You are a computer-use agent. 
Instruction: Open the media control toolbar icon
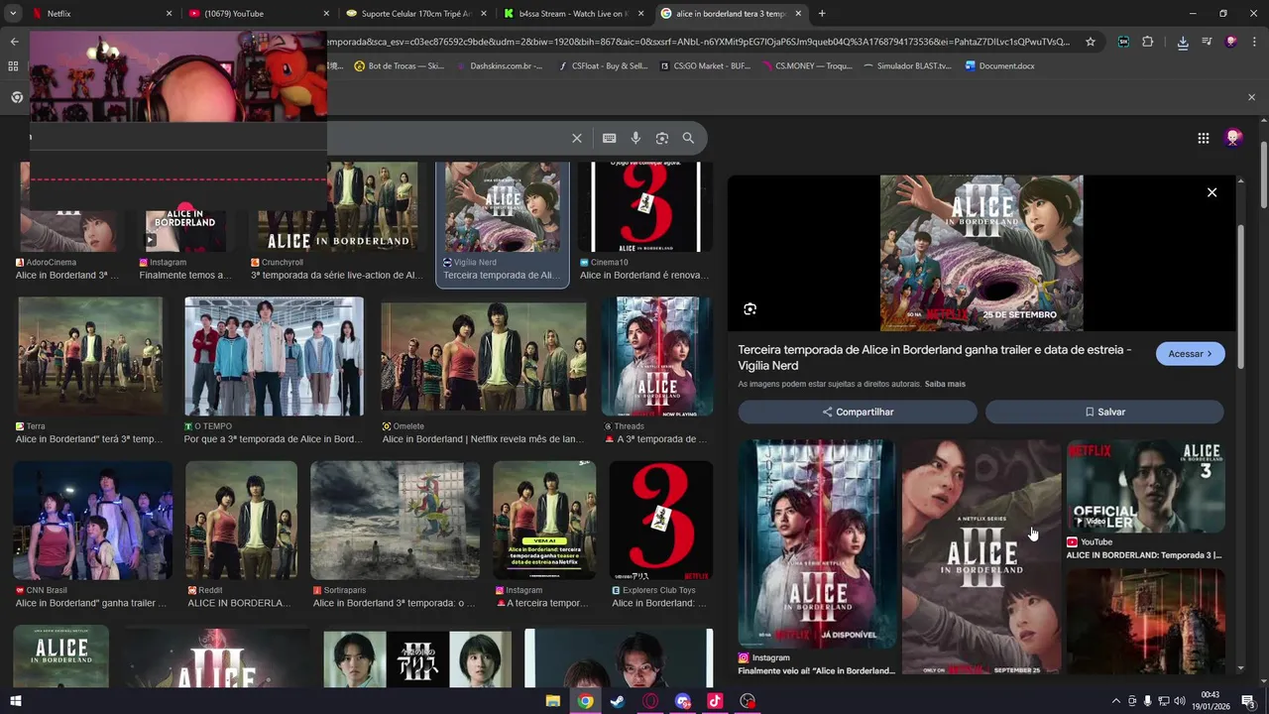pyautogui.click(x=1207, y=42)
